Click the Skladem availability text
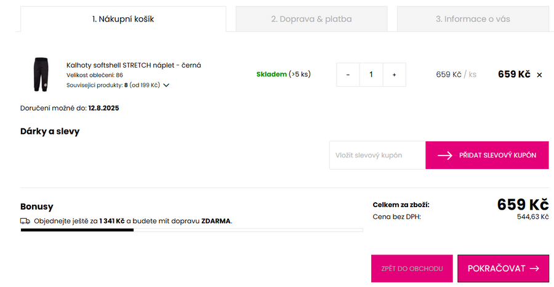554x287 pixels. pyautogui.click(x=271, y=74)
